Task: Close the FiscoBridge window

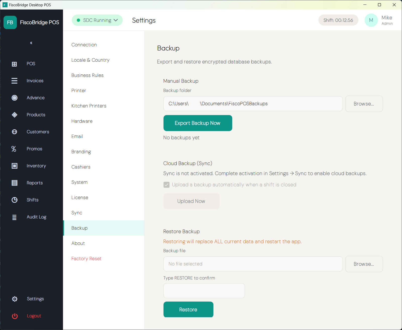Action: [x=394, y=5]
